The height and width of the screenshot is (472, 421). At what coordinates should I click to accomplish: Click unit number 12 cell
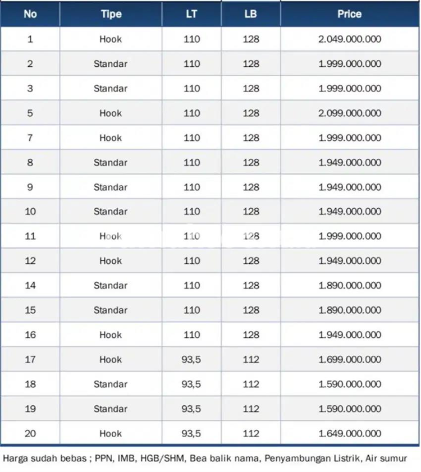pos(30,260)
